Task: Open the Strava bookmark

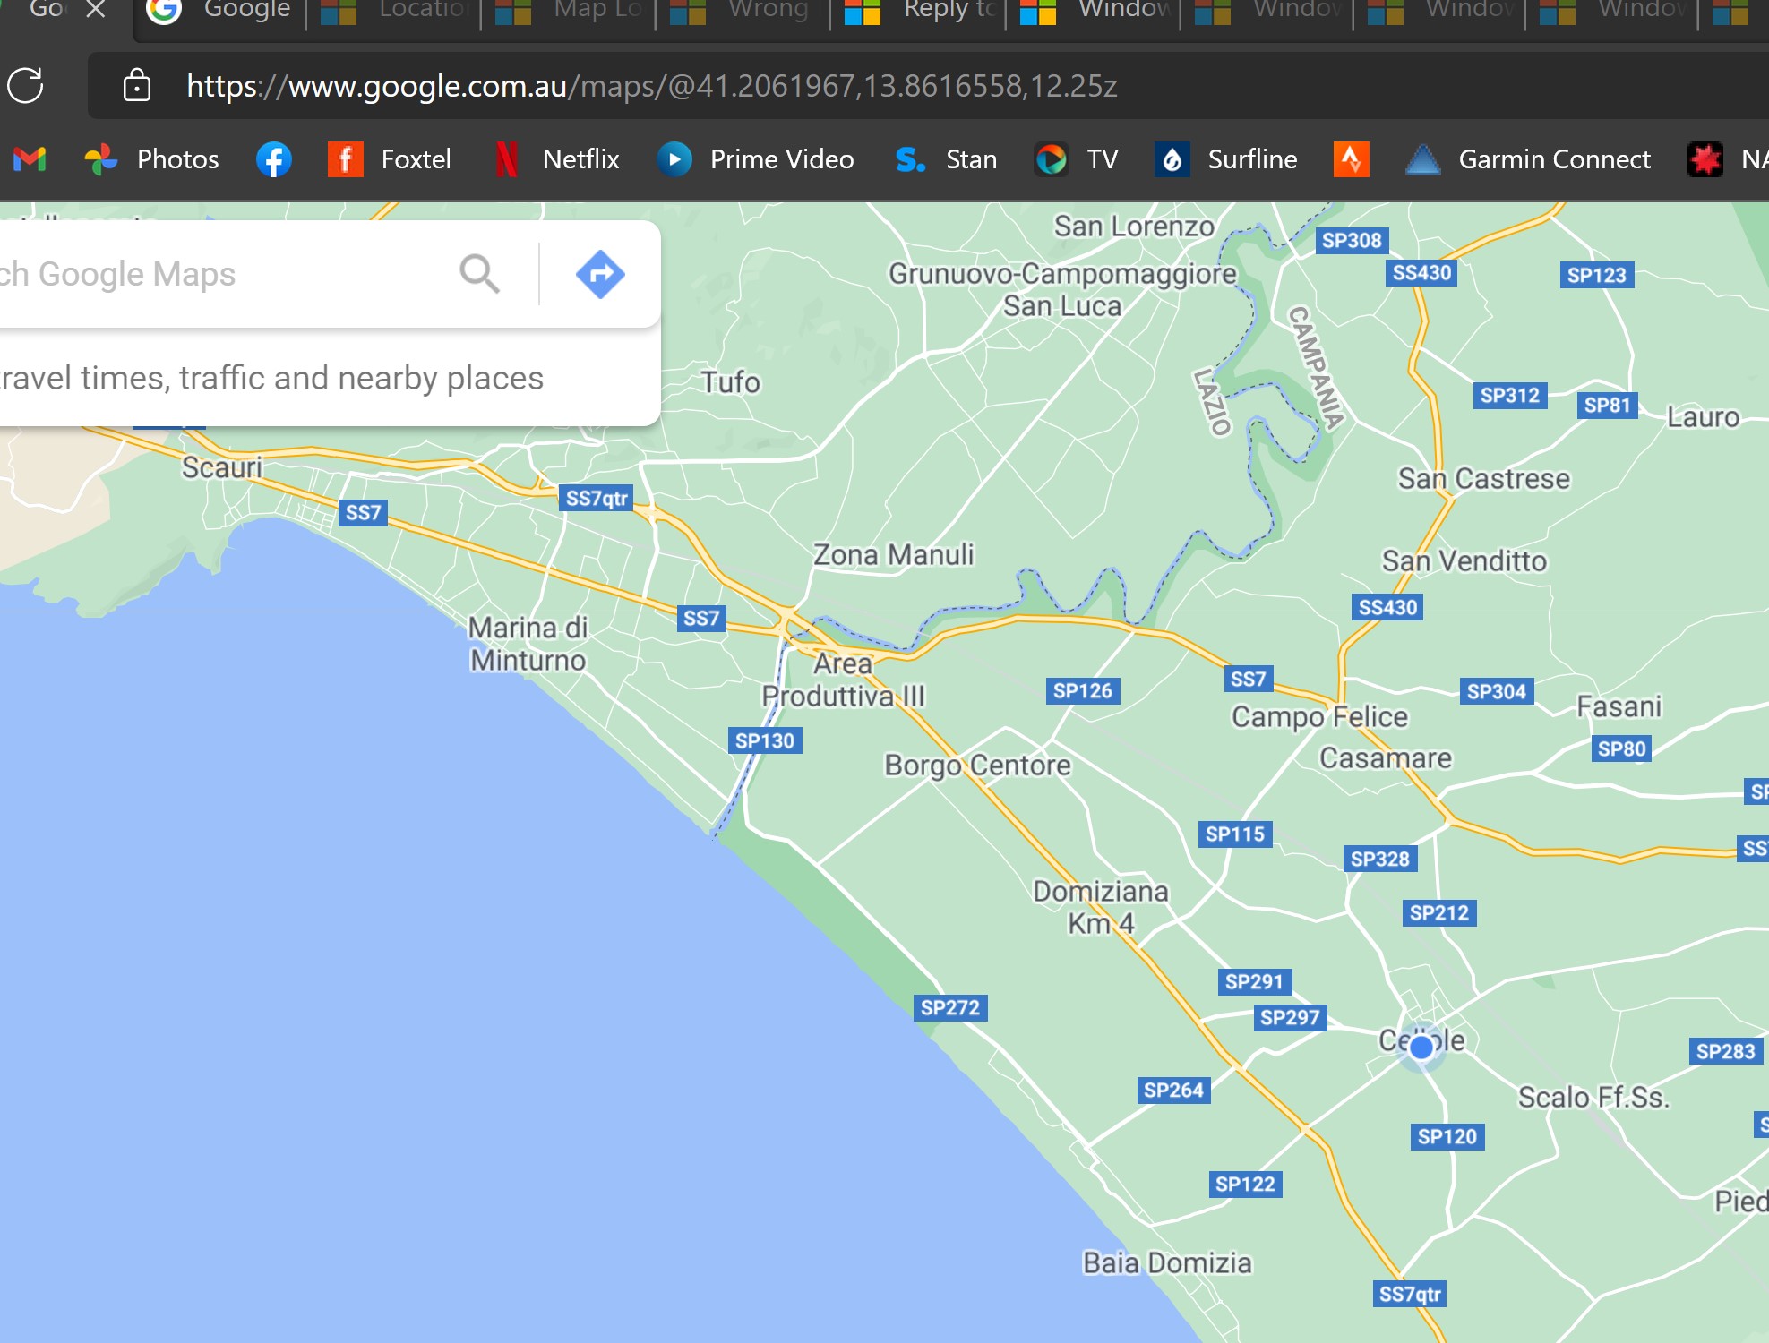Action: point(1353,159)
